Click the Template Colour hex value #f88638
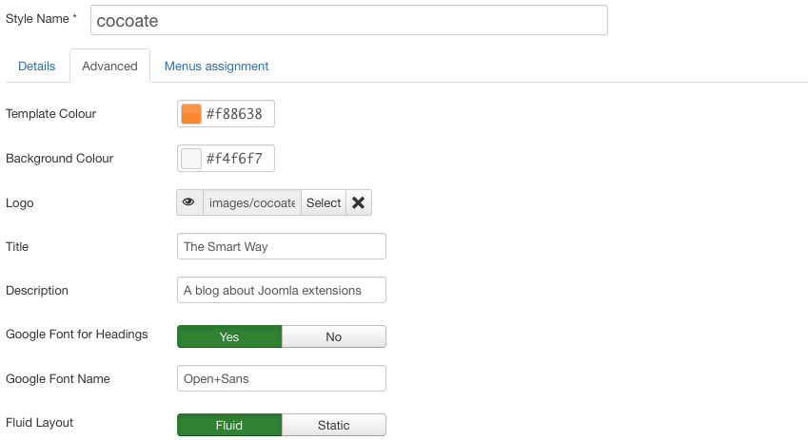This screenshot has height=440, width=808. pyautogui.click(x=234, y=114)
